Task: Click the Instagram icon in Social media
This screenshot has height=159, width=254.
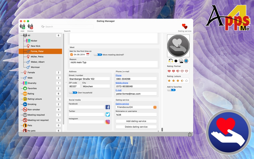Action: click(107, 122)
